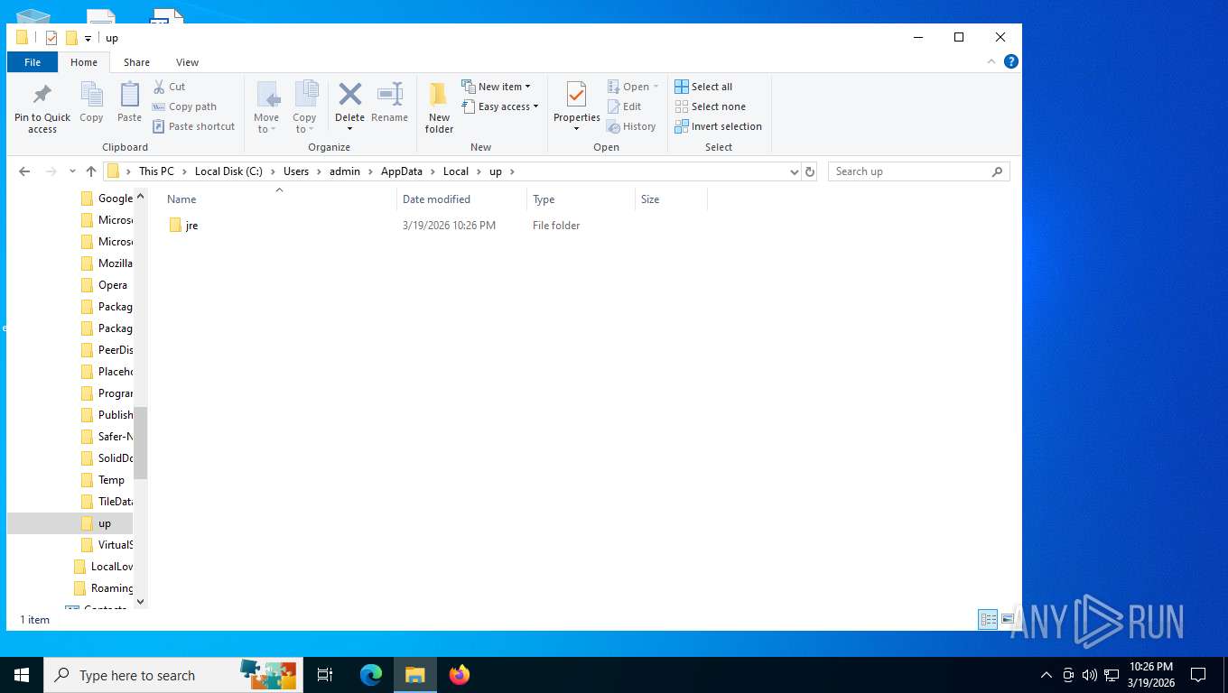
Task: Click Cut in Clipboard group
Action: [169, 87]
